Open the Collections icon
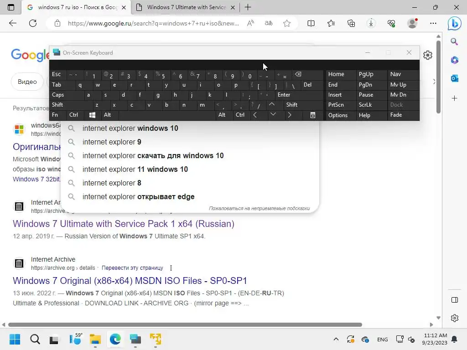 coord(351,23)
